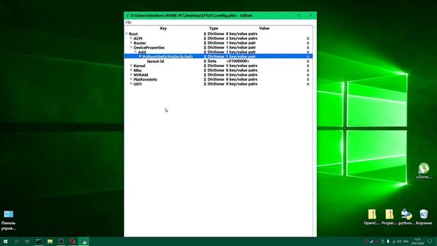Open the uTorrent desktop shortcut

click(423, 171)
